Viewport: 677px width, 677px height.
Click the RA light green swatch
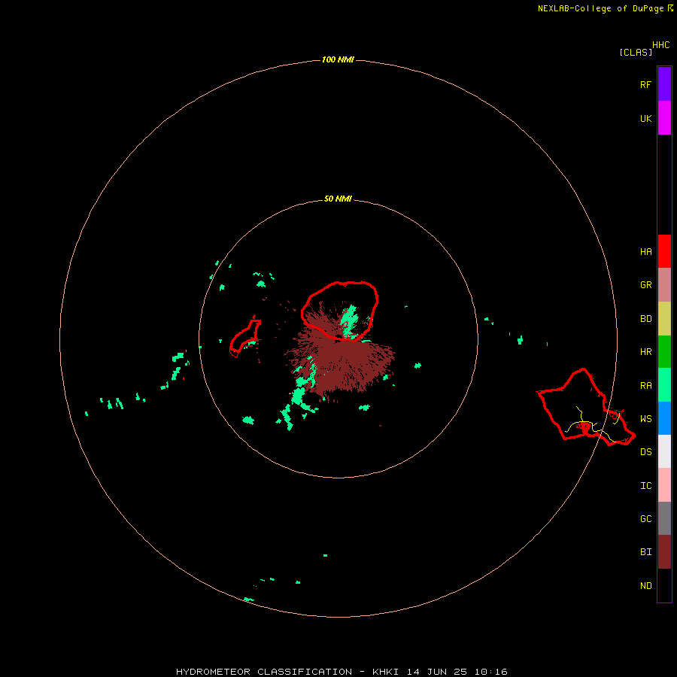click(664, 385)
